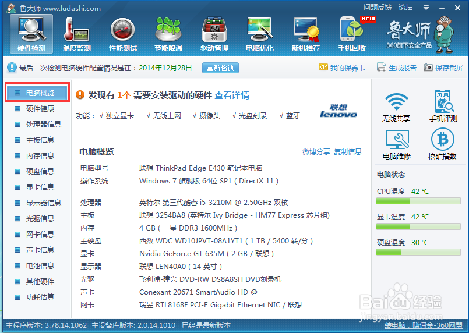Open the title bar dropdown menu arrow
469x333 pixels.
(x=426, y=8)
